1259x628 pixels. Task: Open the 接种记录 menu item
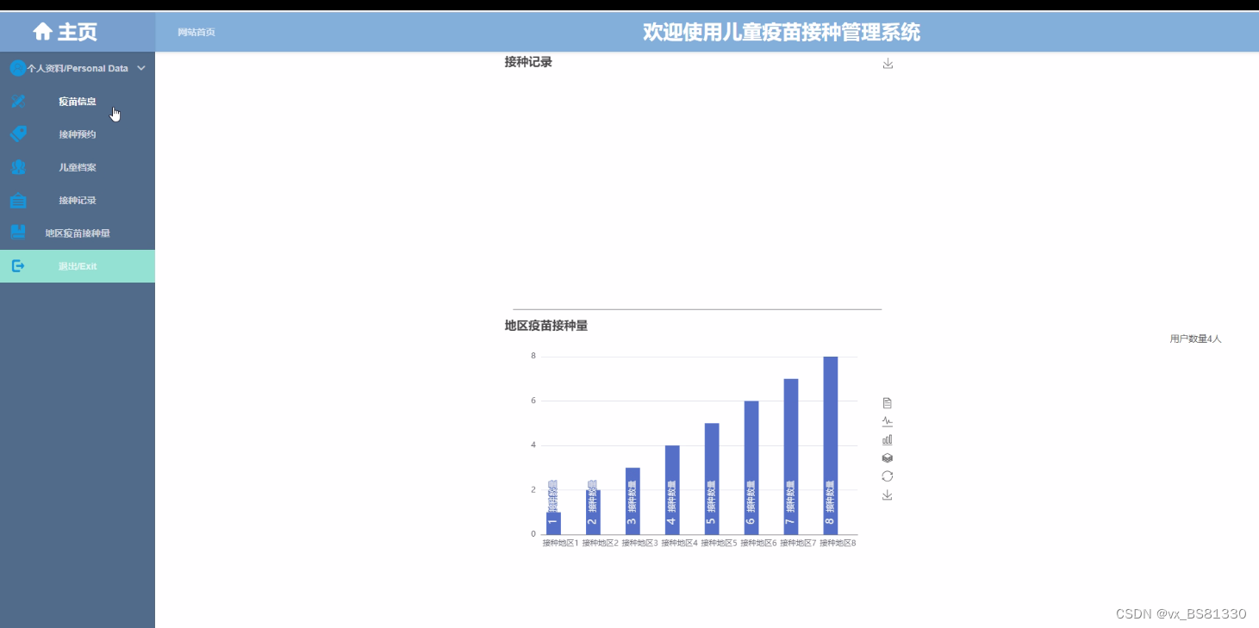(78, 201)
